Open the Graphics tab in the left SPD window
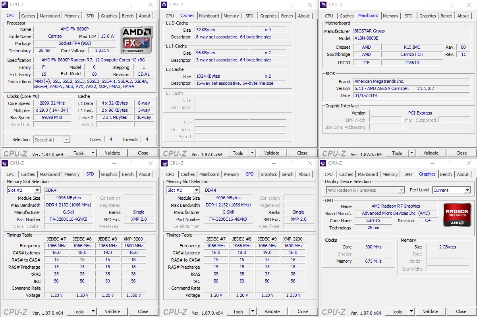477x317 pixels. pyautogui.click(x=109, y=174)
